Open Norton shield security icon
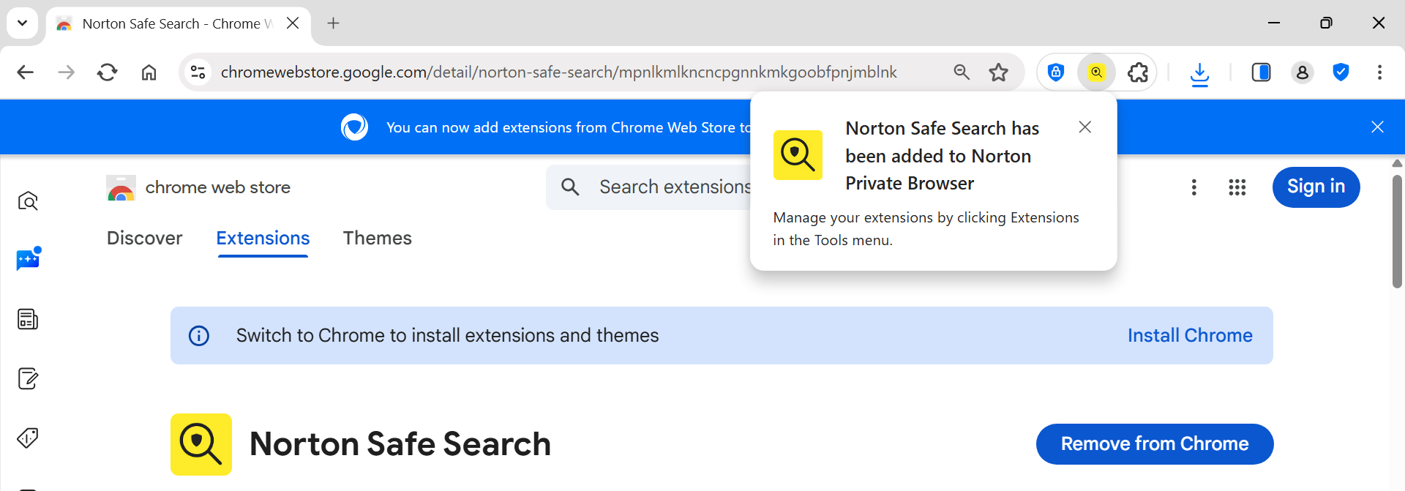This screenshot has width=1405, height=491. (x=1341, y=72)
